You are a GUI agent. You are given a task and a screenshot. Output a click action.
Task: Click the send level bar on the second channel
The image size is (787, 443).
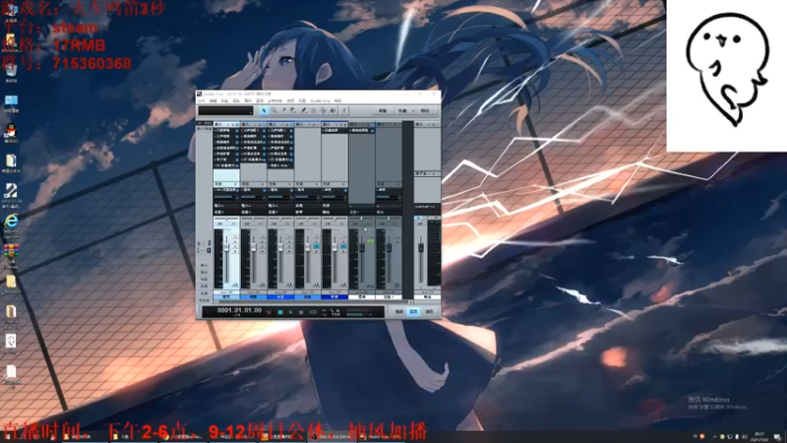click(251, 197)
